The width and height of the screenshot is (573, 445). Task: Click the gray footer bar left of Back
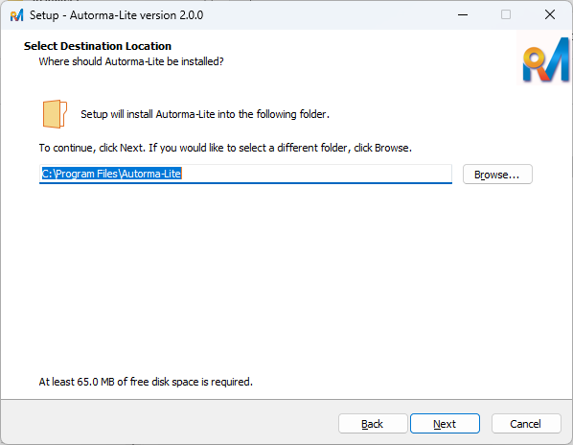168,423
